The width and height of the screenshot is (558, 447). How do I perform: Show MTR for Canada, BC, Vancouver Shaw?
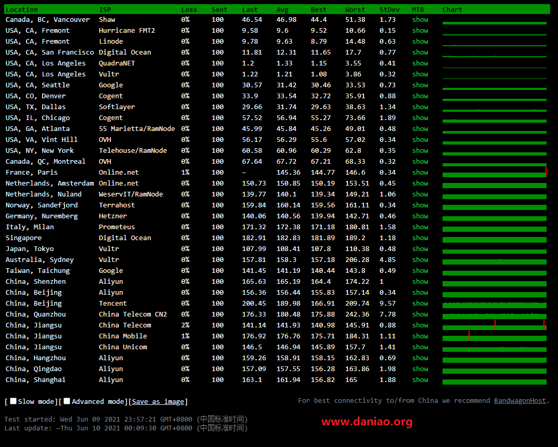click(420, 20)
